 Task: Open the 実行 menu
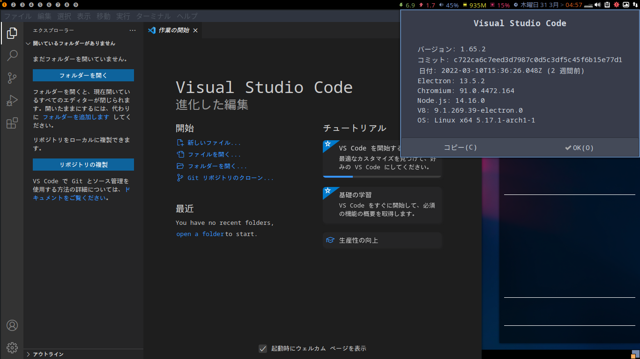click(123, 16)
